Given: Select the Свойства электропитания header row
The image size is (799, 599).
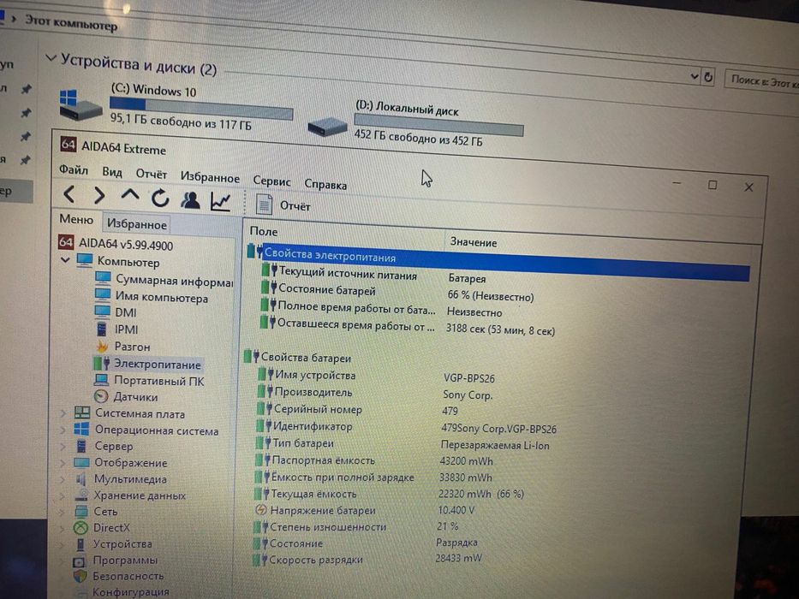Looking at the screenshot, I should (498, 263).
